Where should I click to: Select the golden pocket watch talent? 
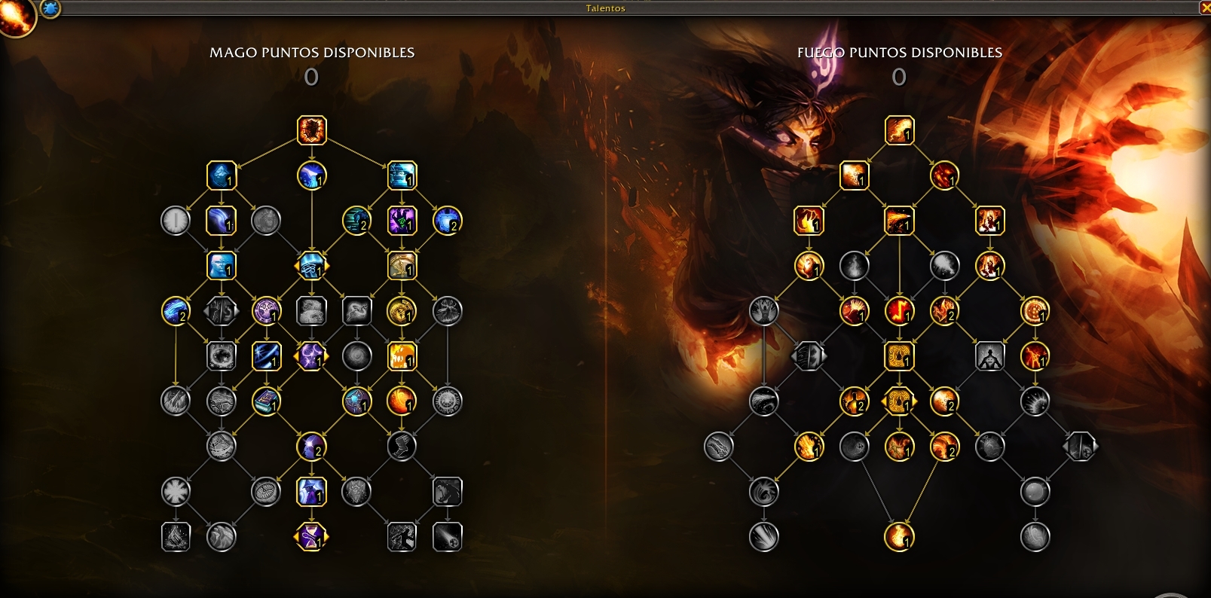click(402, 311)
